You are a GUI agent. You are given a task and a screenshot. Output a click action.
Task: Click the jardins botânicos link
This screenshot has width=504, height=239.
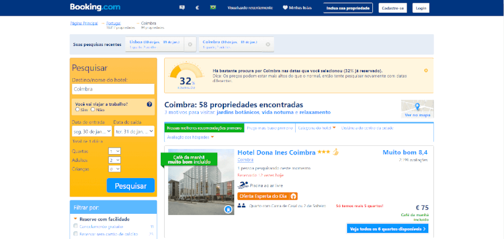(238, 112)
